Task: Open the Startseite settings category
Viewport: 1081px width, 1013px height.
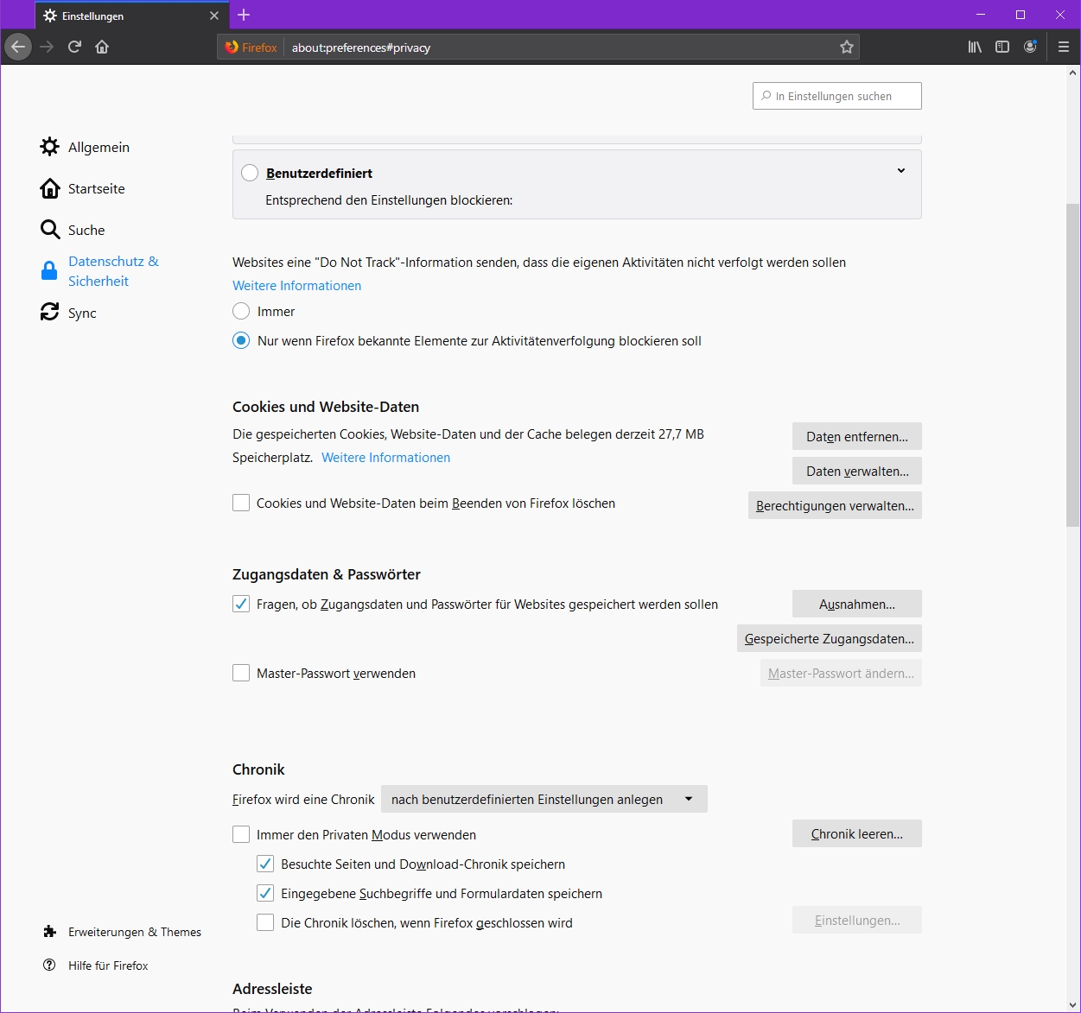Action: (x=82, y=188)
